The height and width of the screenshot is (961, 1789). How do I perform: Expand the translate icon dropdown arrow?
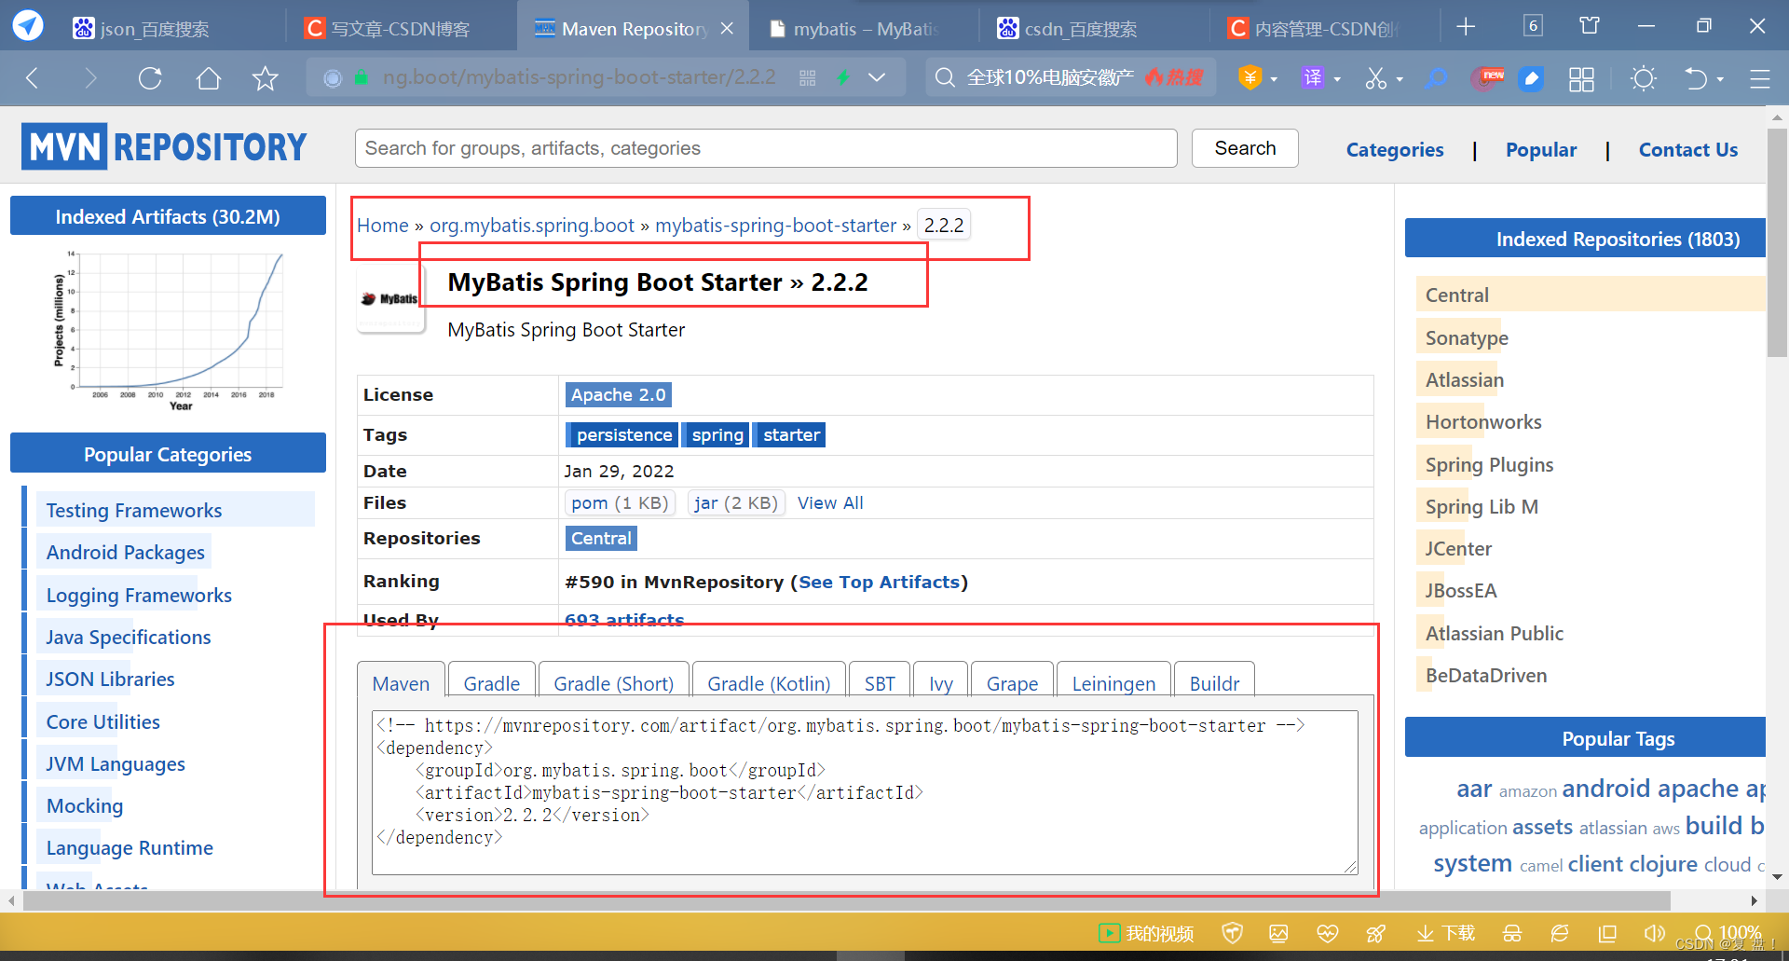point(1337,79)
